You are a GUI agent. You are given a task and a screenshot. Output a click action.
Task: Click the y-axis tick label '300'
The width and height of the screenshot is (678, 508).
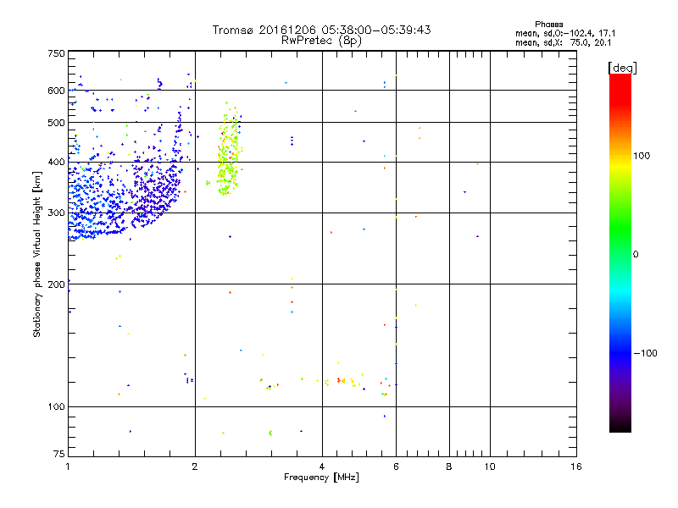click(56, 213)
